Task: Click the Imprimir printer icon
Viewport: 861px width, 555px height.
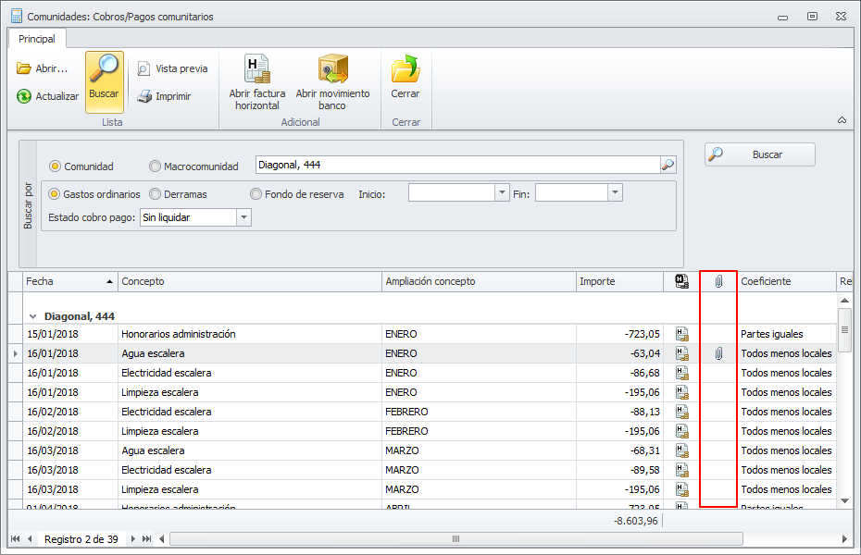Action: pyautogui.click(x=144, y=96)
